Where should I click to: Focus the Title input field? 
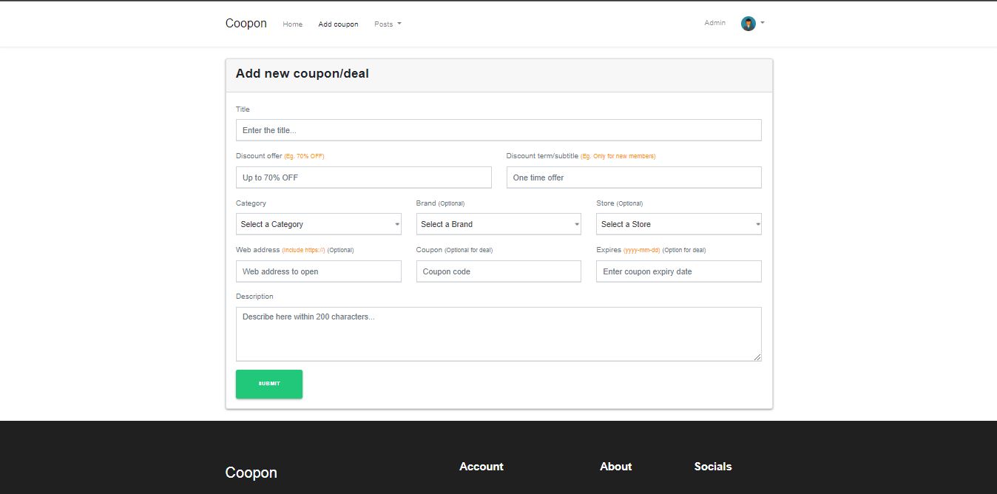[x=498, y=130]
